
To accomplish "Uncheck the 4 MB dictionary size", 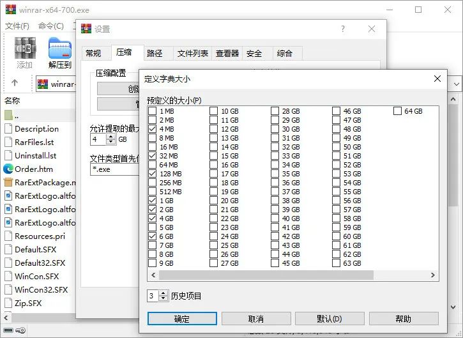I will (x=153, y=129).
